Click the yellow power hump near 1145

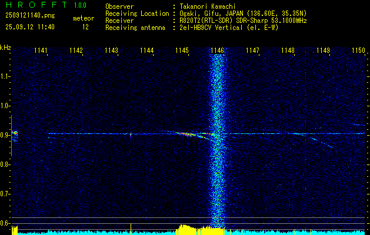(x=188, y=229)
